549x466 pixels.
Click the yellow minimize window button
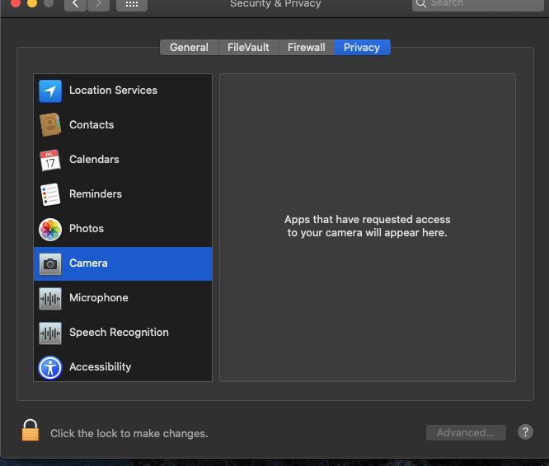point(32,3)
